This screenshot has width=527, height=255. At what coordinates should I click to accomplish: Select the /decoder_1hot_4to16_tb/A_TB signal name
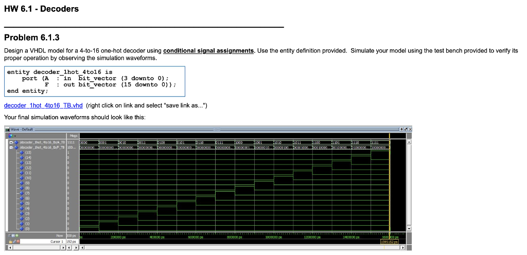click(42, 142)
